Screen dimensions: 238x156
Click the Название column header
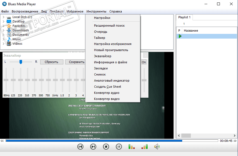(191, 31)
